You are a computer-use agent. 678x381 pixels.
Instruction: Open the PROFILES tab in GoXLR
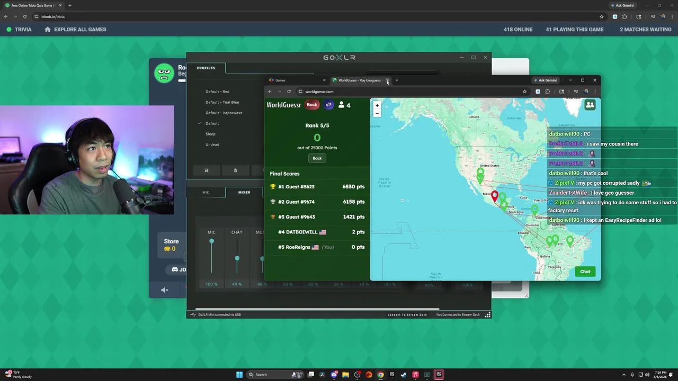206,68
